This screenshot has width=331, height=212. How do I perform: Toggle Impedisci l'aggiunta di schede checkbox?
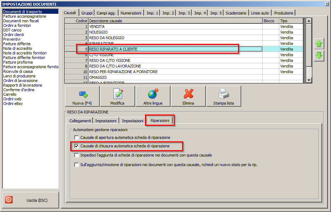click(76, 155)
